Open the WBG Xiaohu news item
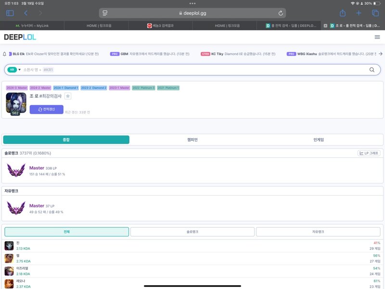The width and height of the screenshot is (385, 289). [331, 54]
